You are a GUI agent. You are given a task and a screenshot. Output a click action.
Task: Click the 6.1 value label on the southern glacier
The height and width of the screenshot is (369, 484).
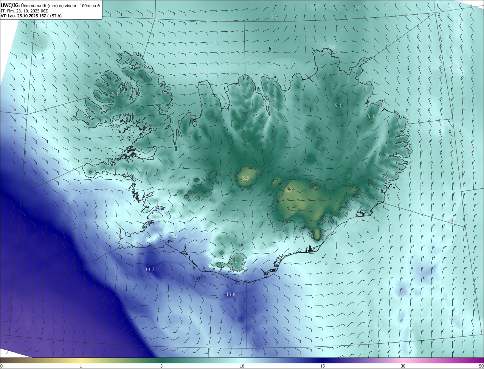pyautogui.click(x=233, y=261)
